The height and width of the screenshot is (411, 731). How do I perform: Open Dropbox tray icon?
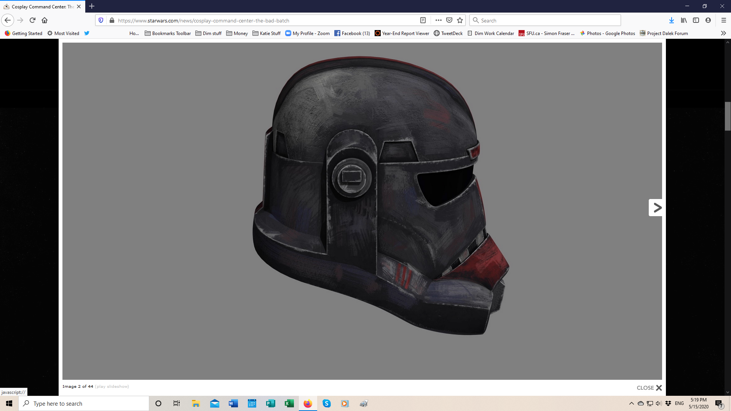click(668, 403)
